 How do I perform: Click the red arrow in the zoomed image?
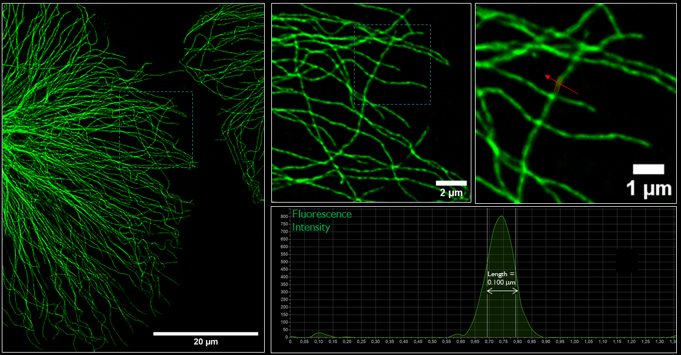[566, 87]
